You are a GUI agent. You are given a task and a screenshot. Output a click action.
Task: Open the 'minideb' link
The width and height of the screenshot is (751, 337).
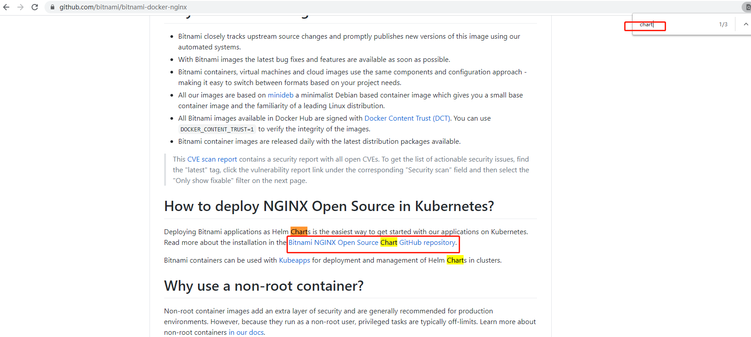coord(281,95)
